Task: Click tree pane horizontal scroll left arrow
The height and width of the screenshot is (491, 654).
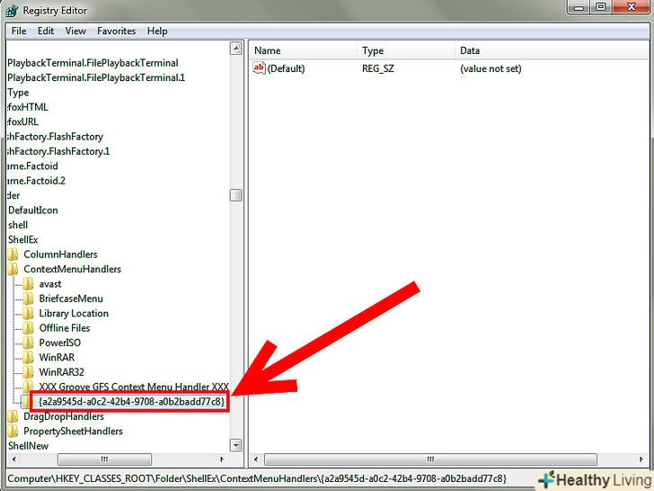Action: pyautogui.click(x=14, y=460)
